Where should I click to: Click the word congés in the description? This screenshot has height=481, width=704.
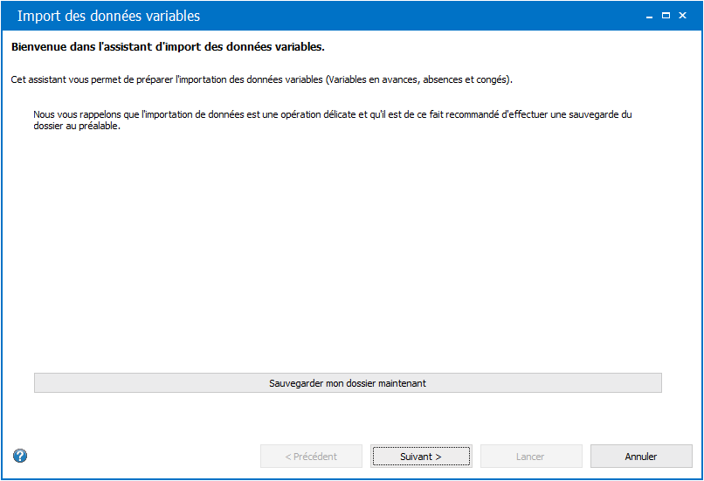tap(491, 79)
